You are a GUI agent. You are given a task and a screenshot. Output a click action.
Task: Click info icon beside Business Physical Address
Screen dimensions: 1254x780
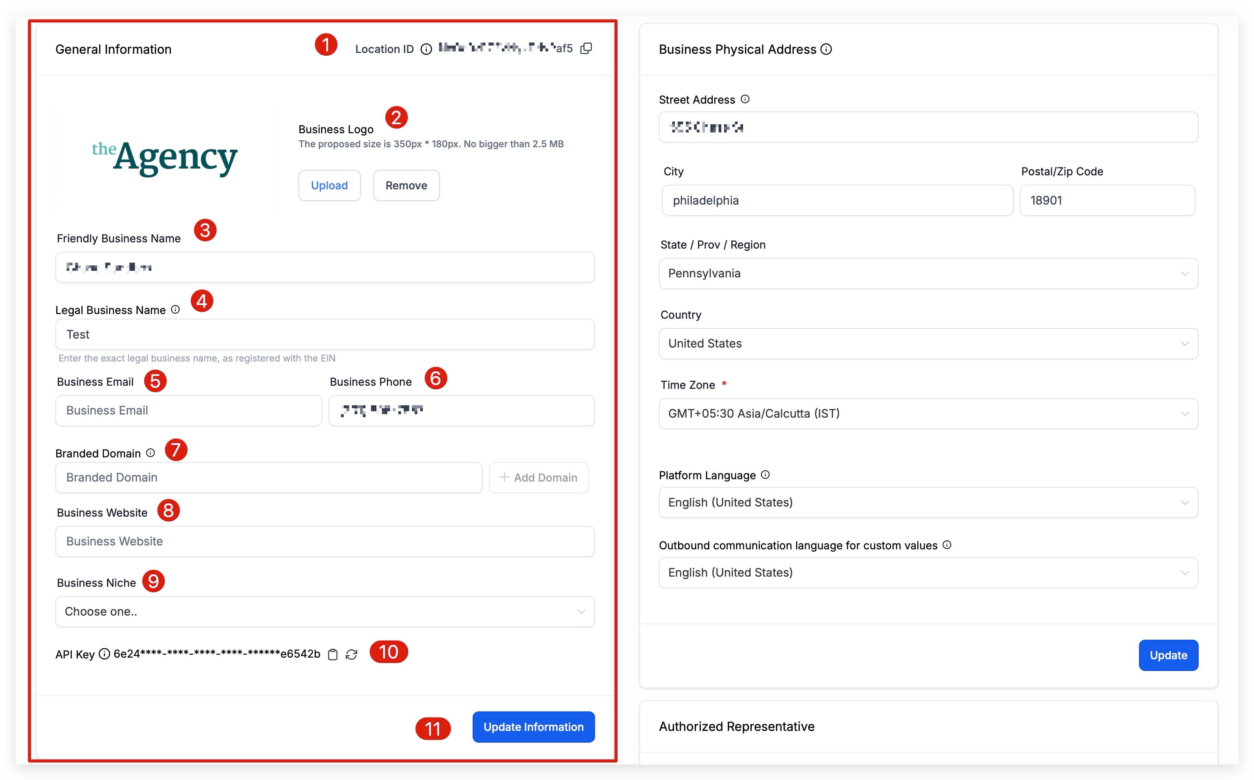point(826,49)
